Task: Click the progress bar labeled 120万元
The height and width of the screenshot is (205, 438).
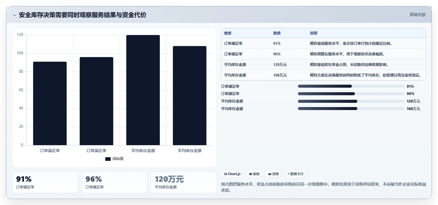Action: coord(351,101)
